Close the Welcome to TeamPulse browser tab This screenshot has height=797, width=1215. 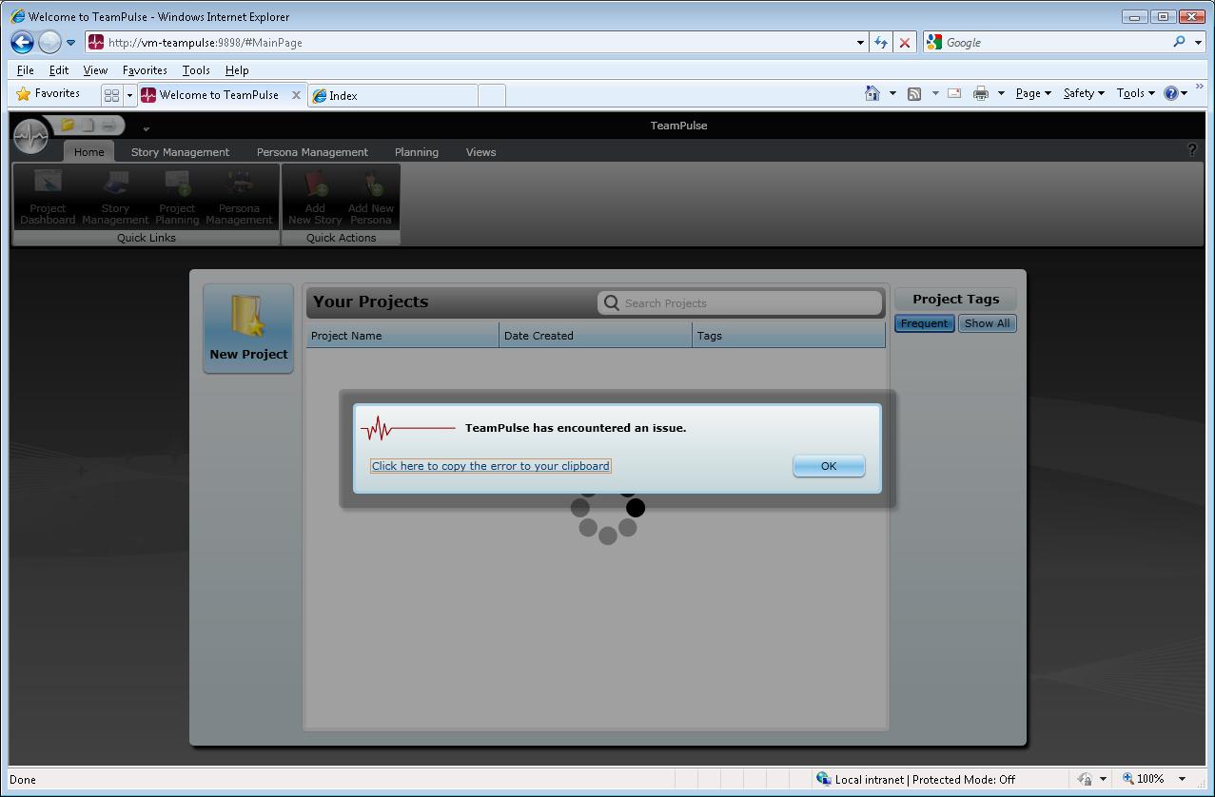296,95
